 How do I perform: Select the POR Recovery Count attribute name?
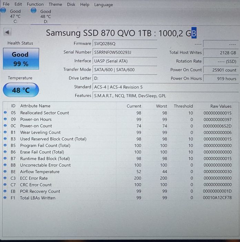point(40,192)
